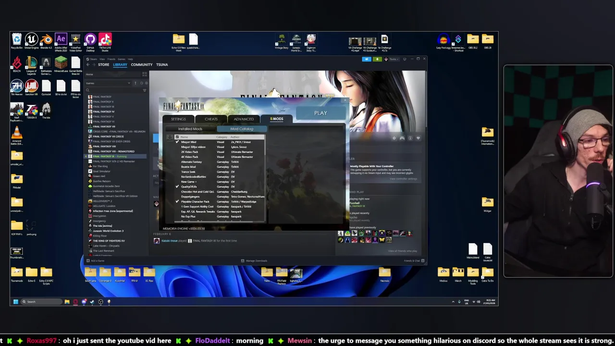Uncheck the QualityOfLife mod checkmark

[x=177, y=186]
